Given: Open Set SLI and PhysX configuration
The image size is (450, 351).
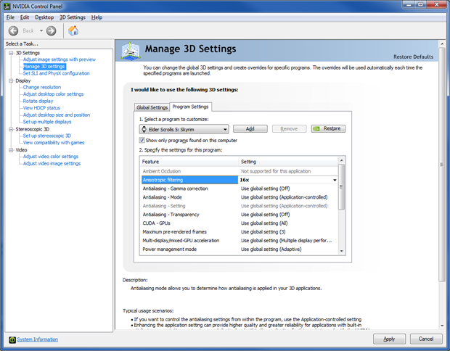Looking at the screenshot, I should click(x=57, y=73).
